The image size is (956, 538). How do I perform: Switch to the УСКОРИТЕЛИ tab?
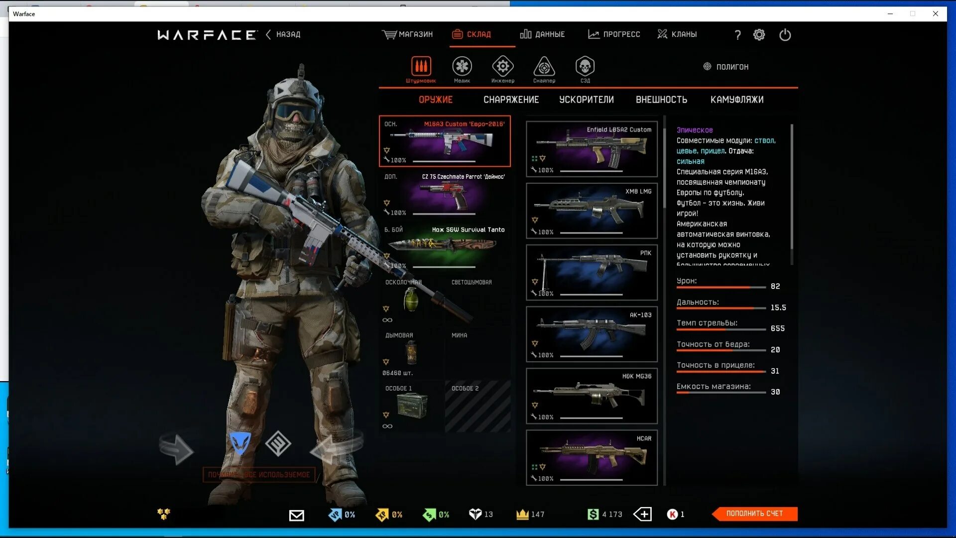click(x=587, y=100)
